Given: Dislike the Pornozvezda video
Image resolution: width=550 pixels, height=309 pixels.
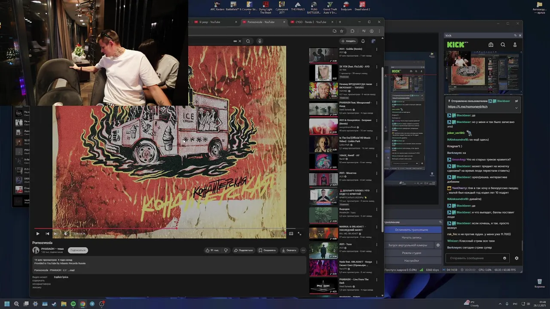Looking at the screenshot, I should point(226,250).
